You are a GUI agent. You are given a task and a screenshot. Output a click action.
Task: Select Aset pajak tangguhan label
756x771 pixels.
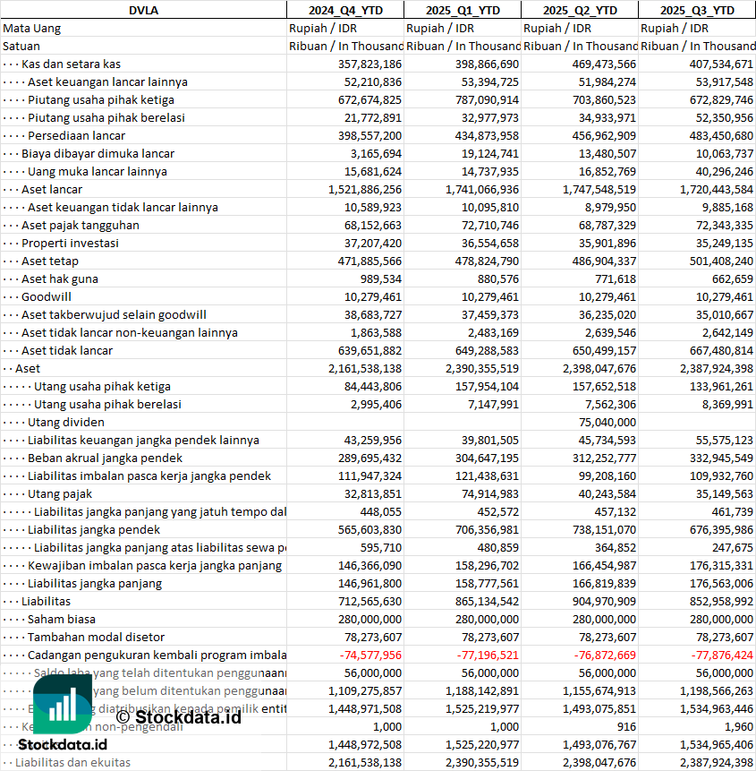coord(80,225)
